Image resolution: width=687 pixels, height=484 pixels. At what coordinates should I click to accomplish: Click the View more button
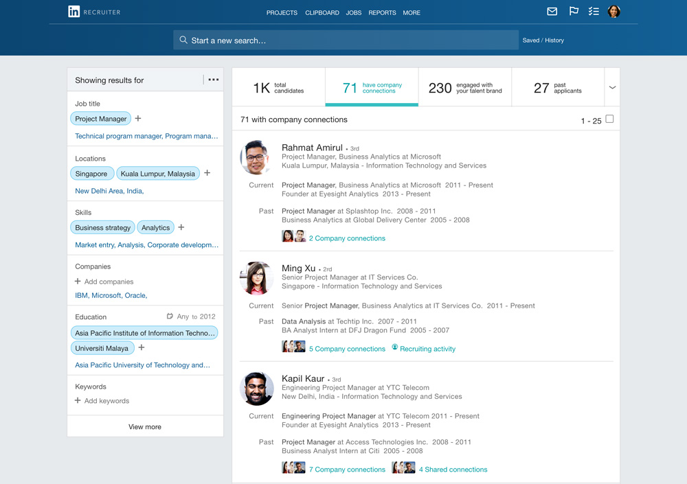pos(144,426)
